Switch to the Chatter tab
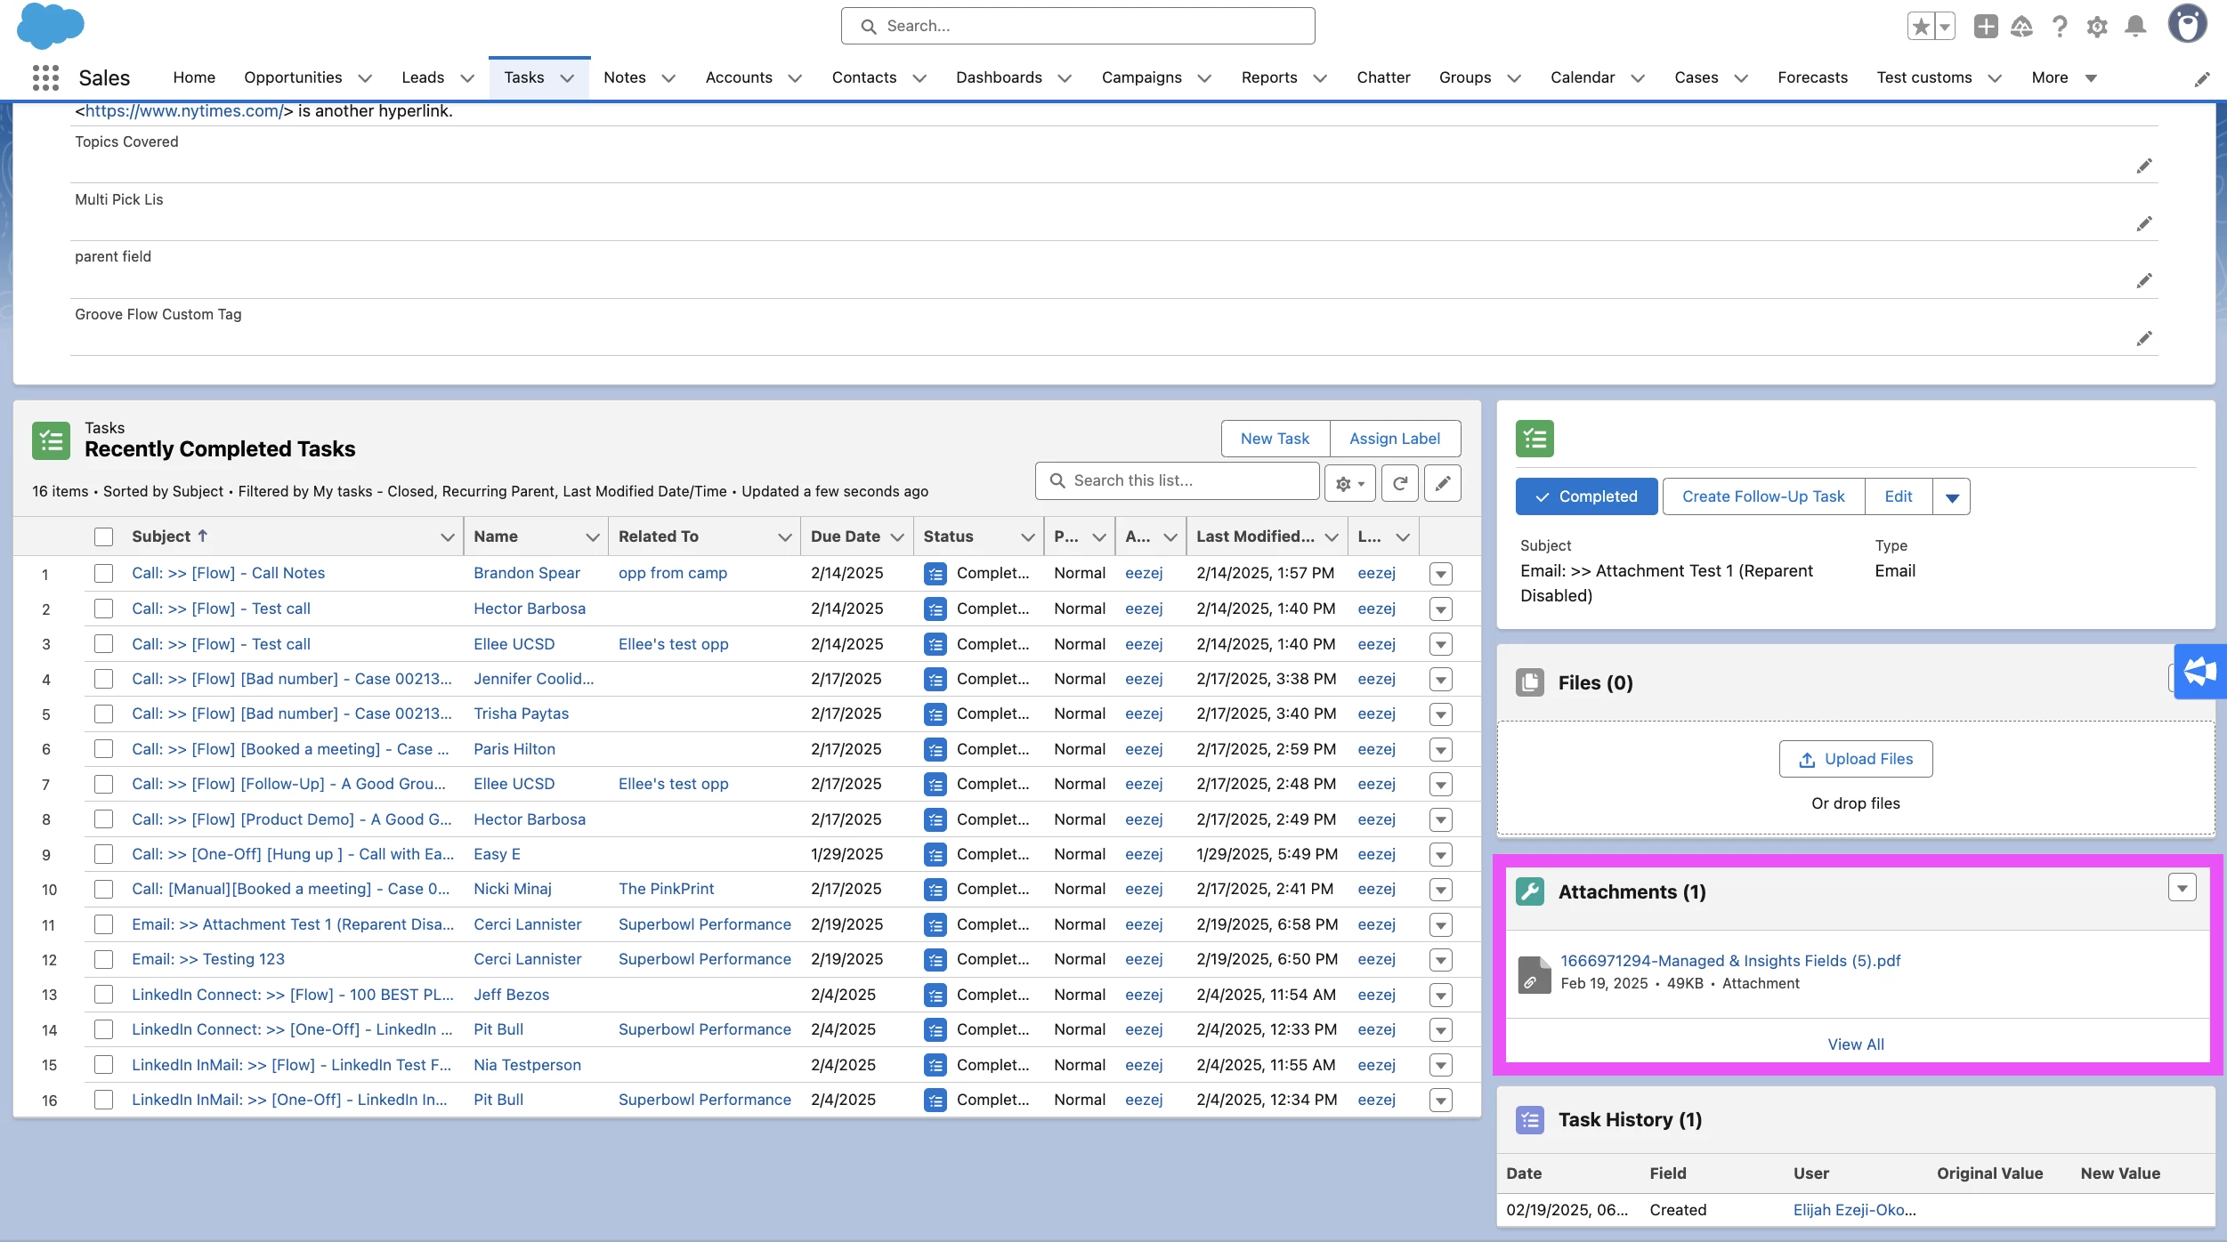Screen dimensions: 2227x1242 [x=1382, y=77]
